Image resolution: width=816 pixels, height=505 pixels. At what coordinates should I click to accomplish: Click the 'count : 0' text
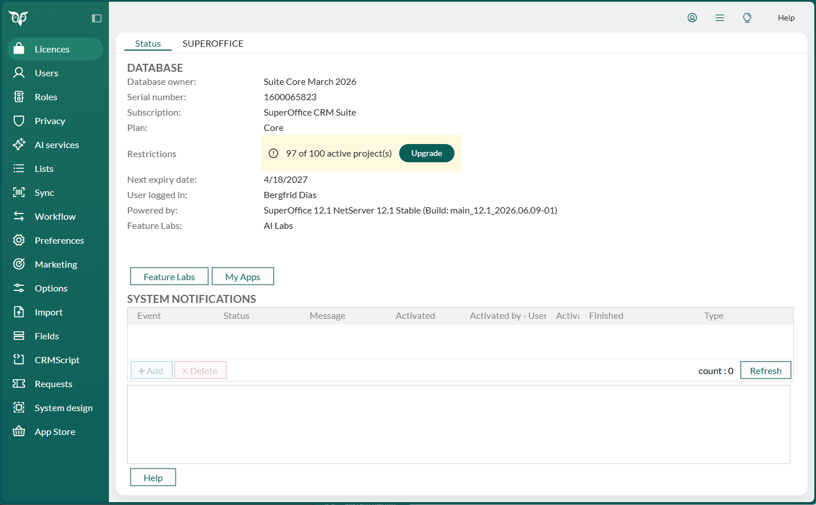[716, 371]
